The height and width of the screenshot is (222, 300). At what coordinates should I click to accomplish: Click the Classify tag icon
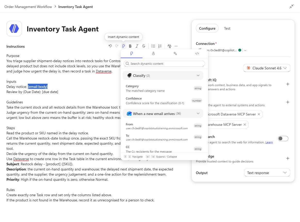[x=129, y=75]
